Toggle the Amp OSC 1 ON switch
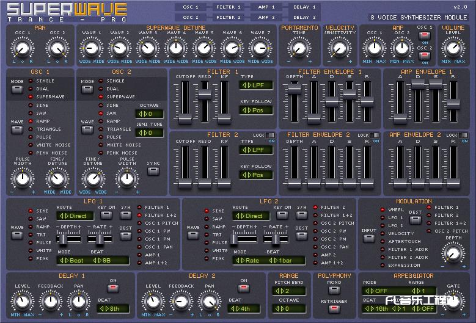Screen dimensions: 476x323 pos(425,35)
